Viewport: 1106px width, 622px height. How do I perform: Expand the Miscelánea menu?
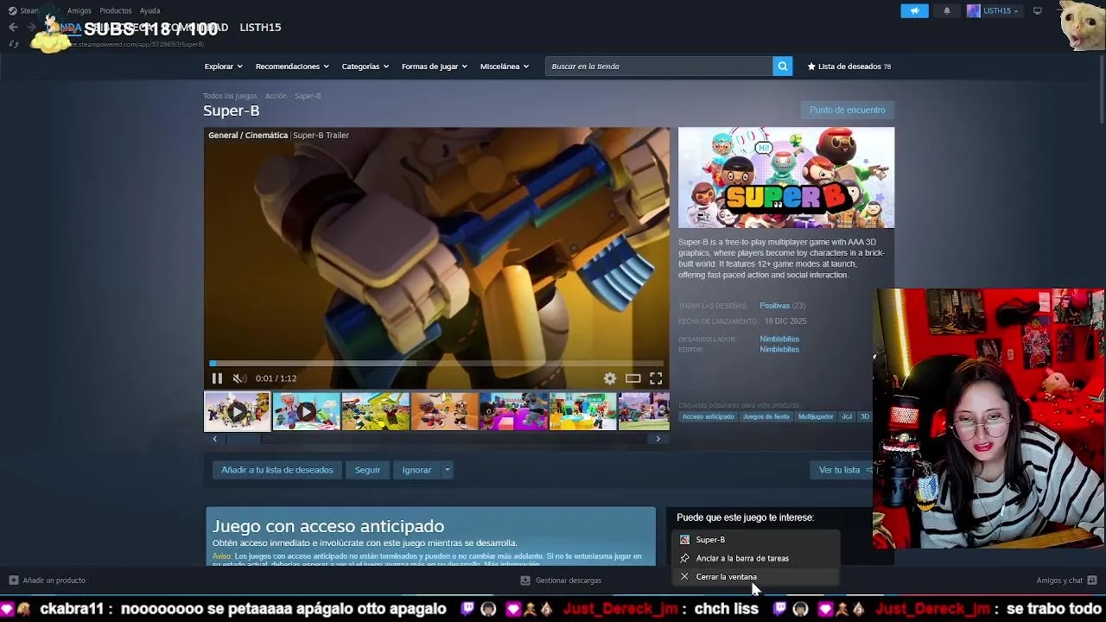[505, 67]
